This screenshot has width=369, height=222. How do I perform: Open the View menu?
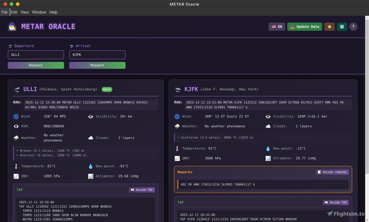[x=25, y=12]
